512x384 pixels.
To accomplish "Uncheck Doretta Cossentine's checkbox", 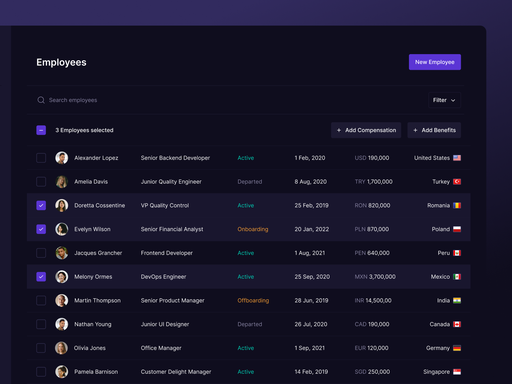I will (41, 205).
